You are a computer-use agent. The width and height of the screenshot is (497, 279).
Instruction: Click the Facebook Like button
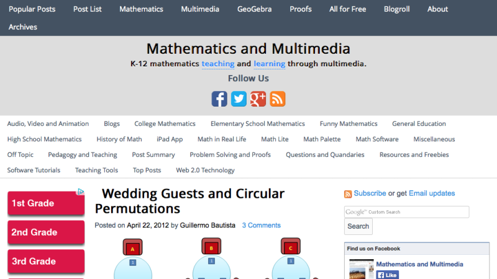coord(387,275)
